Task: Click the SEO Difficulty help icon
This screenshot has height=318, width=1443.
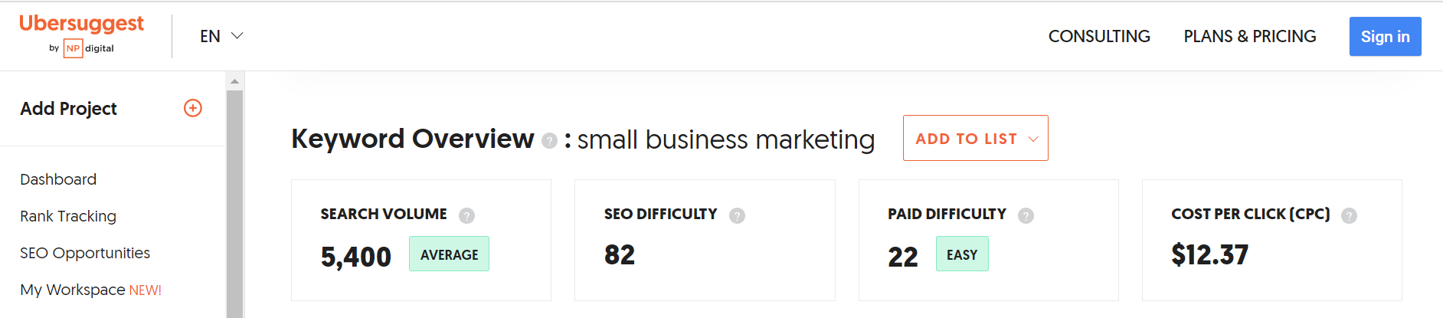Action: pos(737,215)
